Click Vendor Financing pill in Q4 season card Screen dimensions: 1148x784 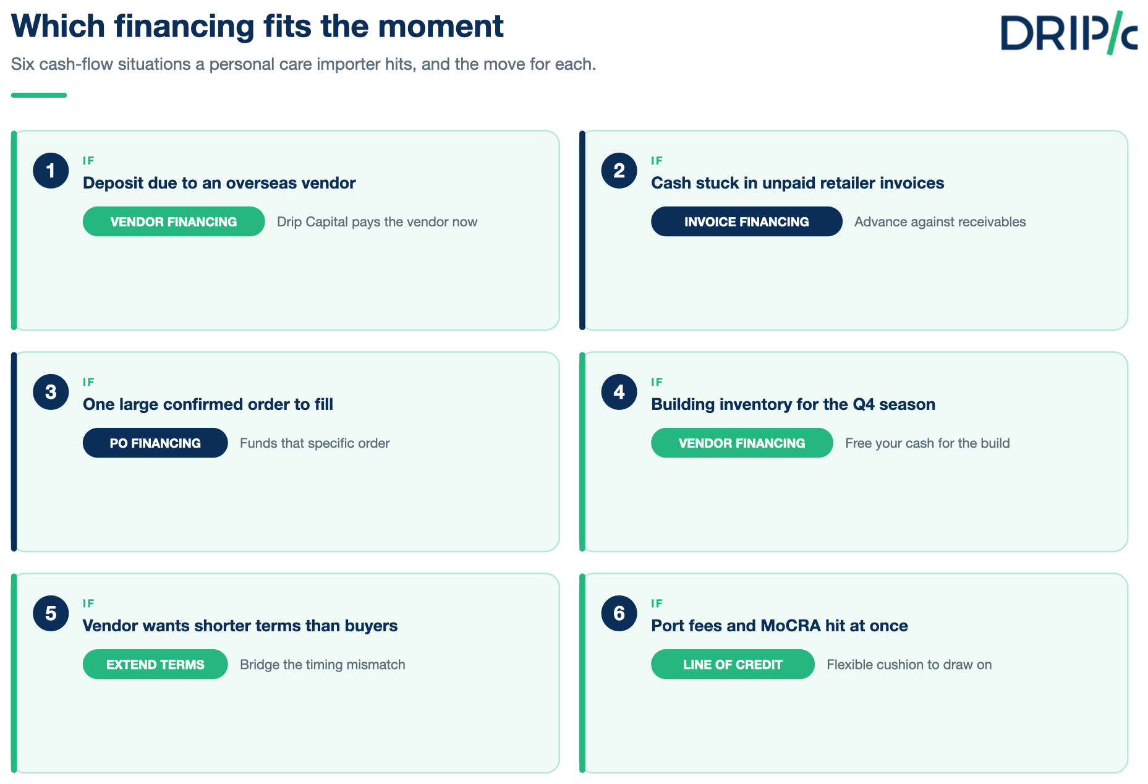point(742,443)
